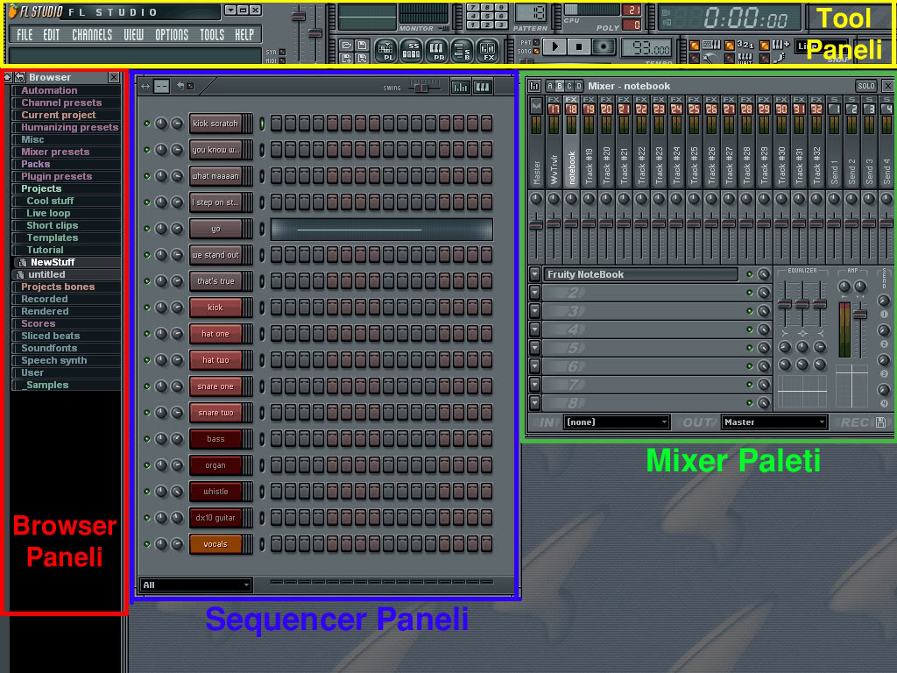Click the horizontal arrows icon in sequencer toolbar
Image resolution: width=897 pixels, height=673 pixels.
coord(145,87)
